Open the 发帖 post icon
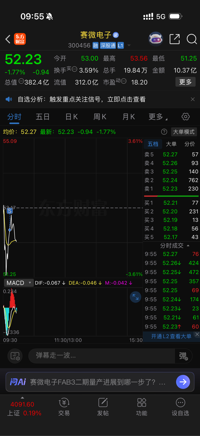 pyautogui.click(x=103, y=407)
